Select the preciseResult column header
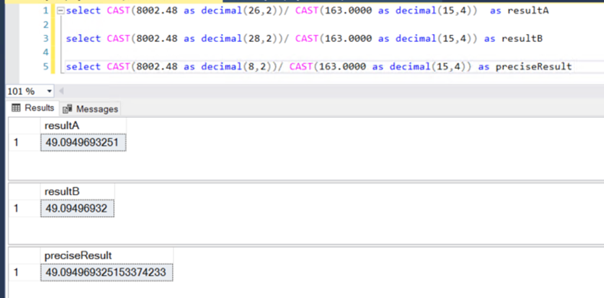Viewport: 604px width, 298px height. click(x=106, y=256)
